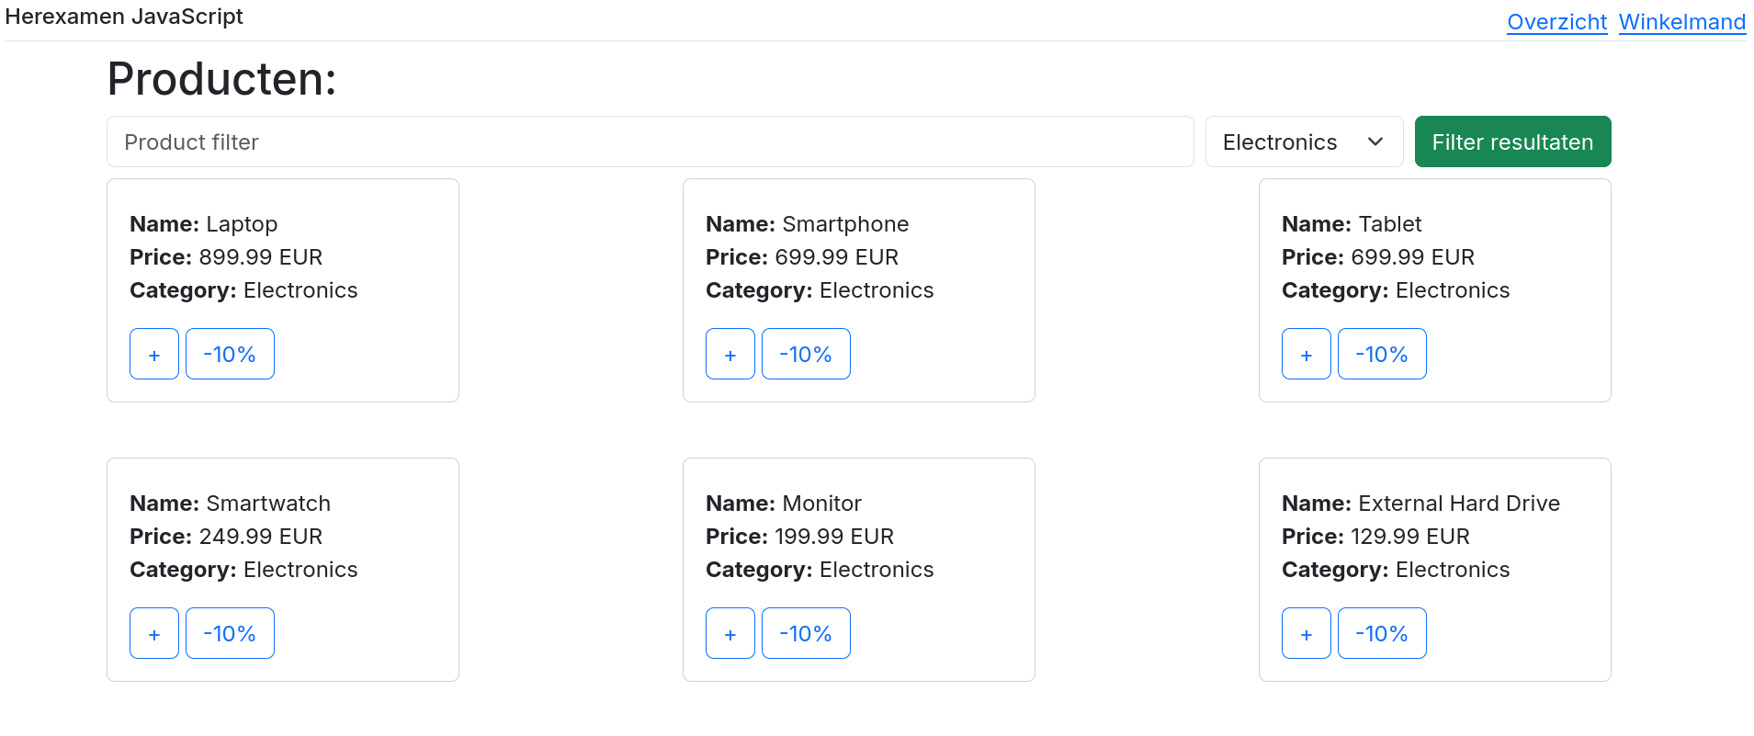Focus the Product filter text field
The width and height of the screenshot is (1754, 736).
point(650,142)
